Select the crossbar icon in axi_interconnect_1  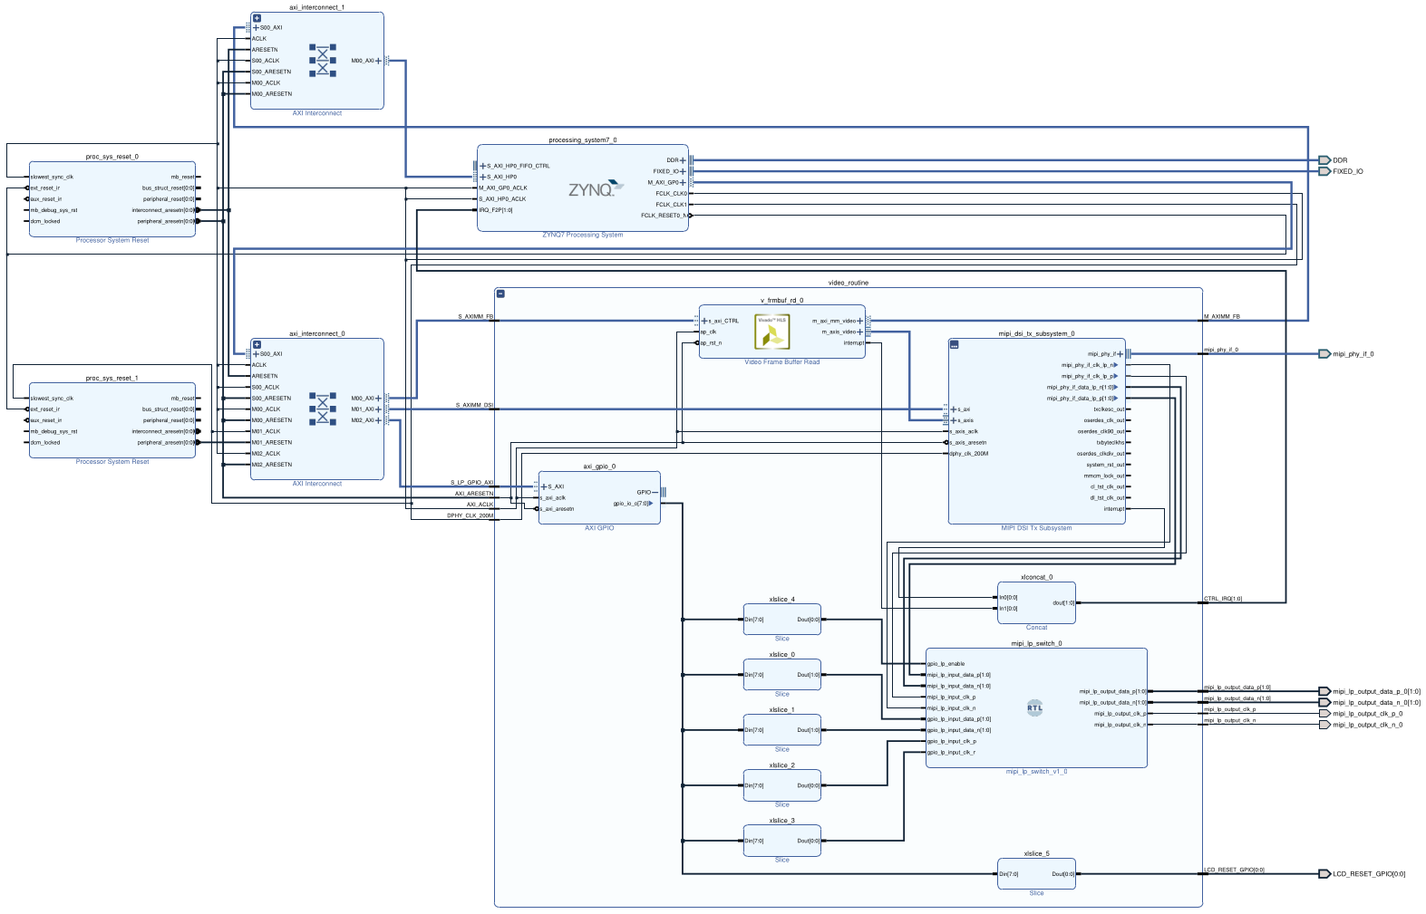(x=322, y=60)
